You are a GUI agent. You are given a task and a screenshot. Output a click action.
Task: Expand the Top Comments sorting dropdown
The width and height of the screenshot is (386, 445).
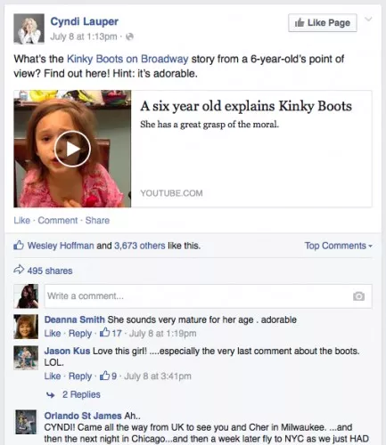pyautogui.click(x=338, y=246)
